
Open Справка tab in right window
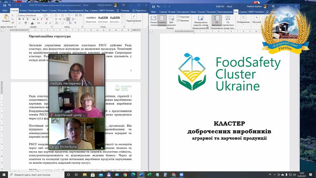point(243,12)
